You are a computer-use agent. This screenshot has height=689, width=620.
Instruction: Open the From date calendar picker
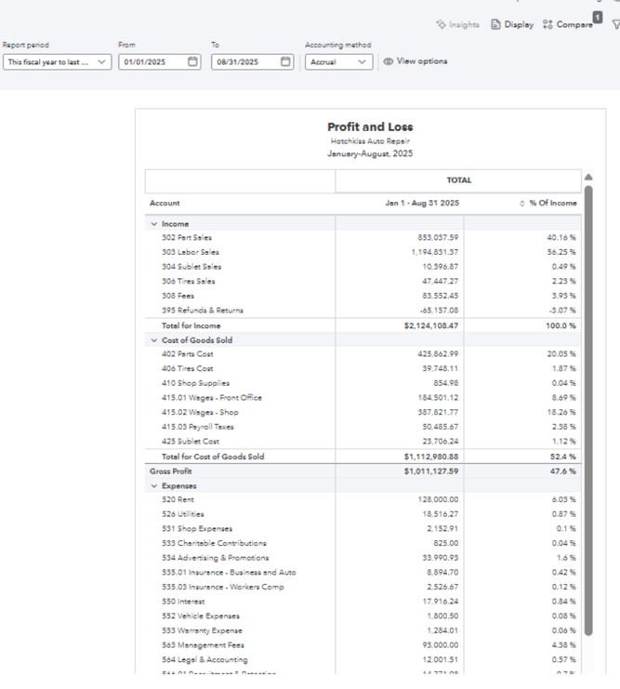point(192,62)
